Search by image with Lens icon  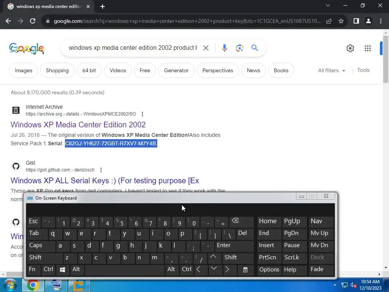(x=239, y=48)
